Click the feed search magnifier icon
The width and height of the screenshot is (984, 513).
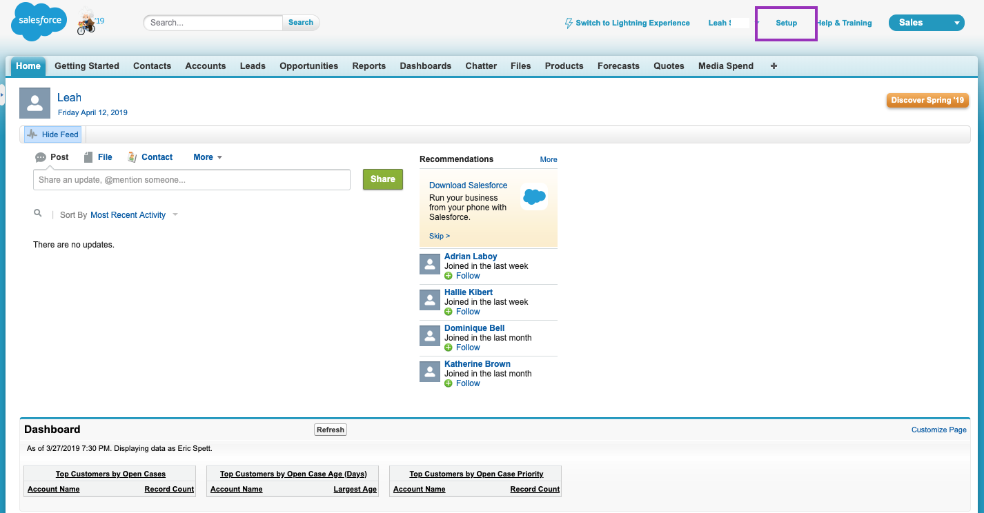[x=38, y=214]
